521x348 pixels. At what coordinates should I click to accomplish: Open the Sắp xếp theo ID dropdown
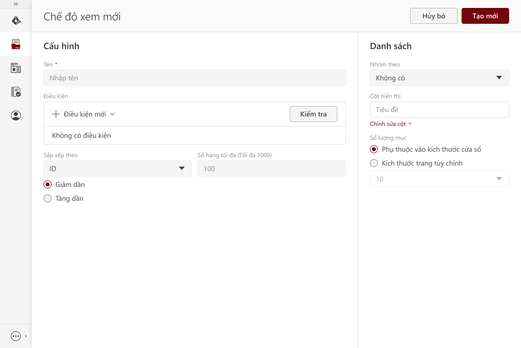tap(117, 169)
